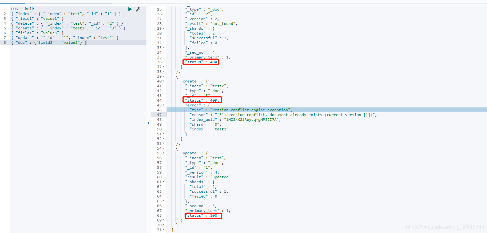The image size is (487, 233).
Task: Click the "field1" : "value1" line
Action: click(37, 19)
